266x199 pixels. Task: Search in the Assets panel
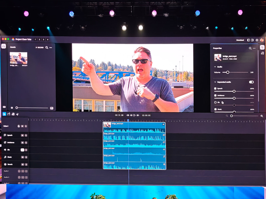(x=47, y=47)
